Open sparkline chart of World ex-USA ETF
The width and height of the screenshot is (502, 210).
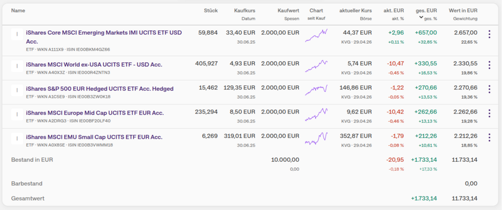pos(316,66)
